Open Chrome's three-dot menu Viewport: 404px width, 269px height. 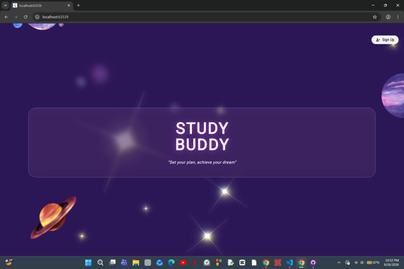(398, 17)
